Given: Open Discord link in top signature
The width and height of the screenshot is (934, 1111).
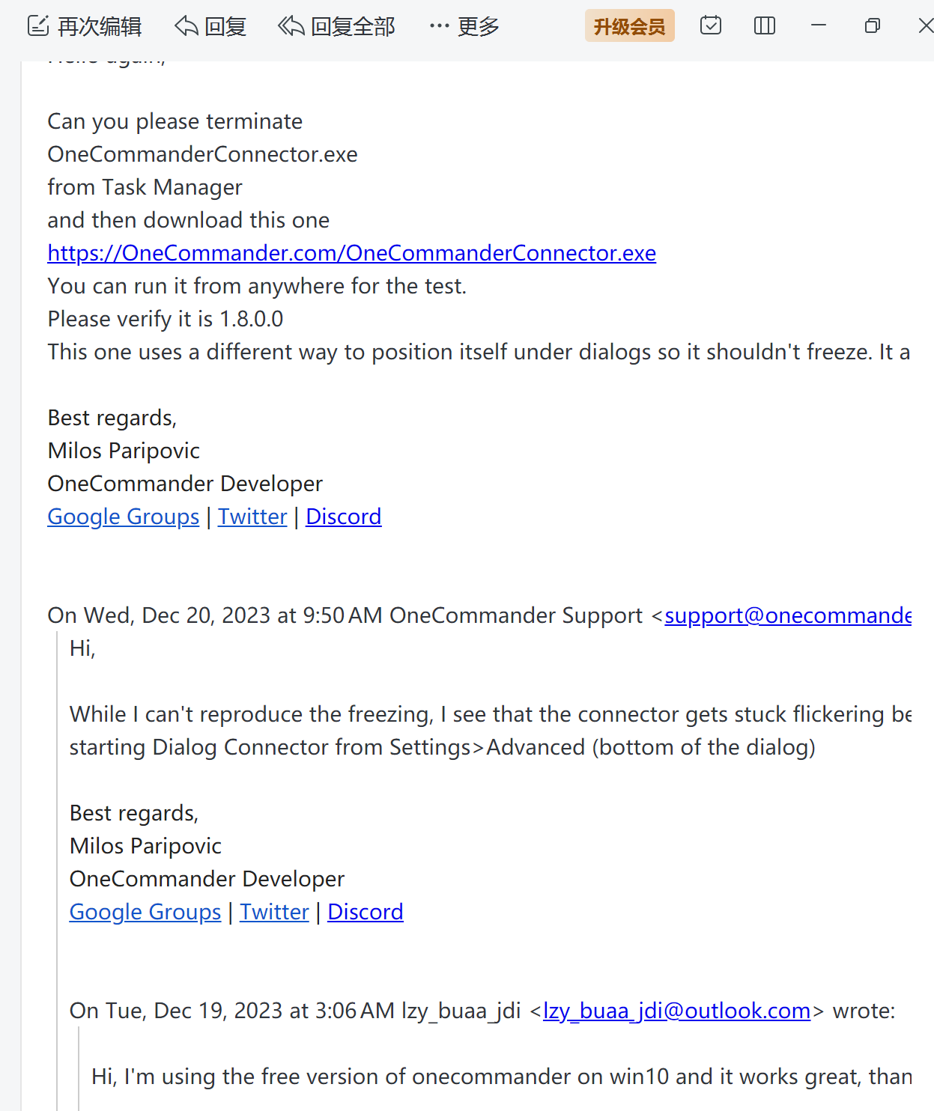Looking at the screenshot, I should point(343,517).
